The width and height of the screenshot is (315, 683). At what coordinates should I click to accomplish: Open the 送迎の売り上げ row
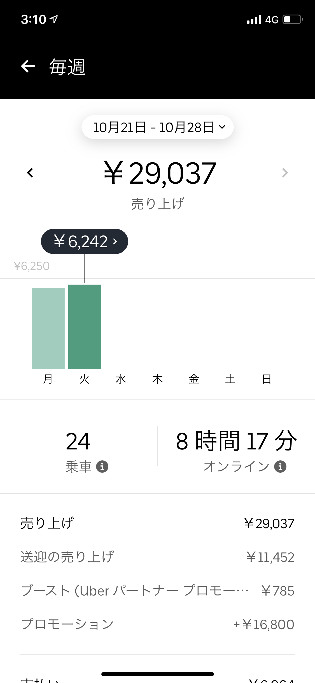click(x=157, y=557)
